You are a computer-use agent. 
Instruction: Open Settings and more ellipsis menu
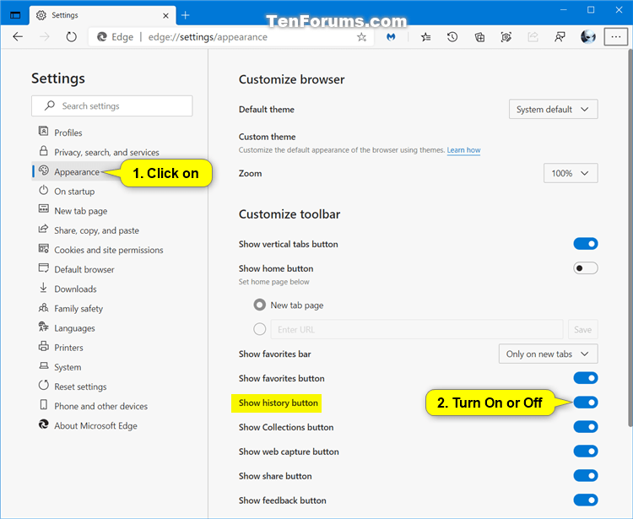click(x=615, y=37)
